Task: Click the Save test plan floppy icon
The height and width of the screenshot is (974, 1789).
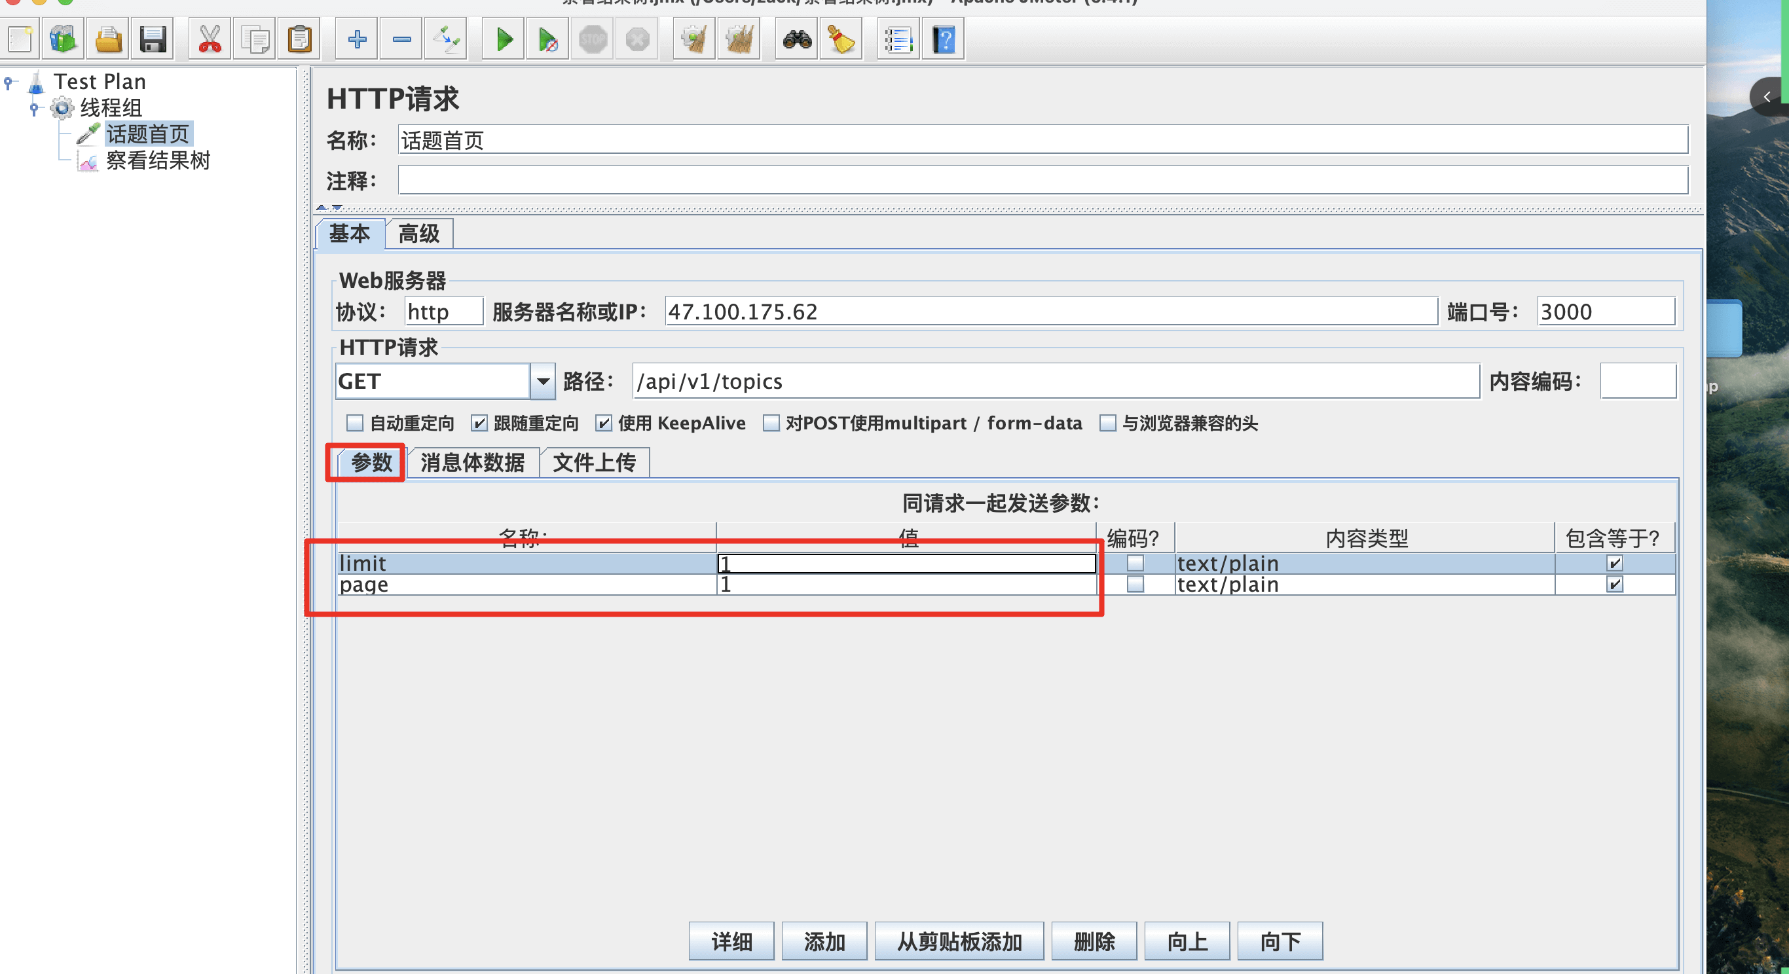Action: click(153, 39)
